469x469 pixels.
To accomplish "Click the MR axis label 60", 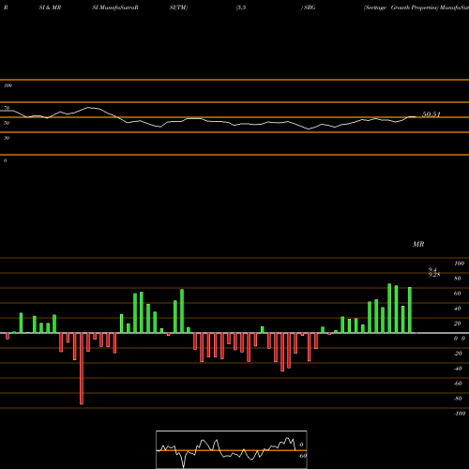I will pos(457,294).
